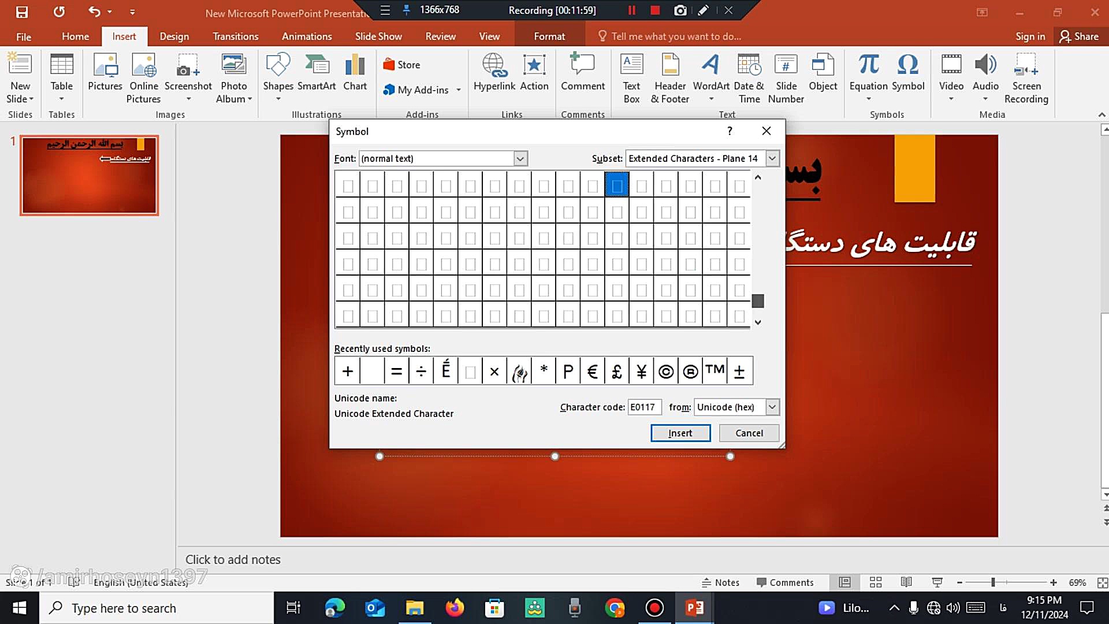Open the WordArt tool
Screen dimensions: 1109x624
tap(710, 65)
